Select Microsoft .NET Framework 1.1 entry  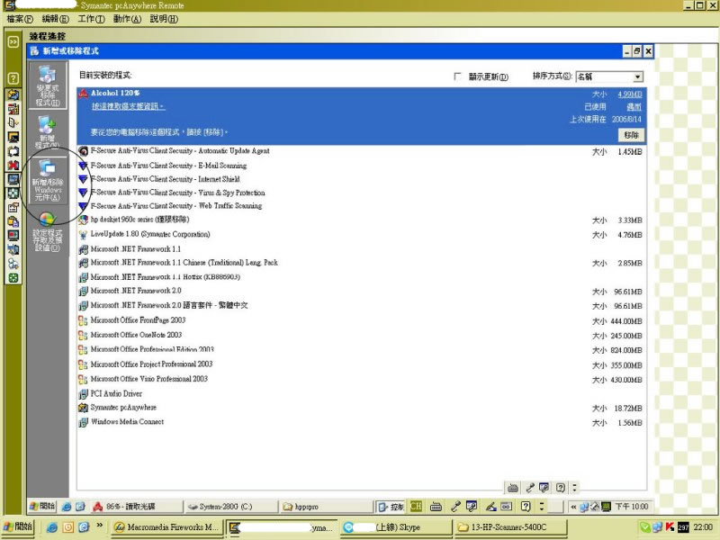(x=136, y=249)
